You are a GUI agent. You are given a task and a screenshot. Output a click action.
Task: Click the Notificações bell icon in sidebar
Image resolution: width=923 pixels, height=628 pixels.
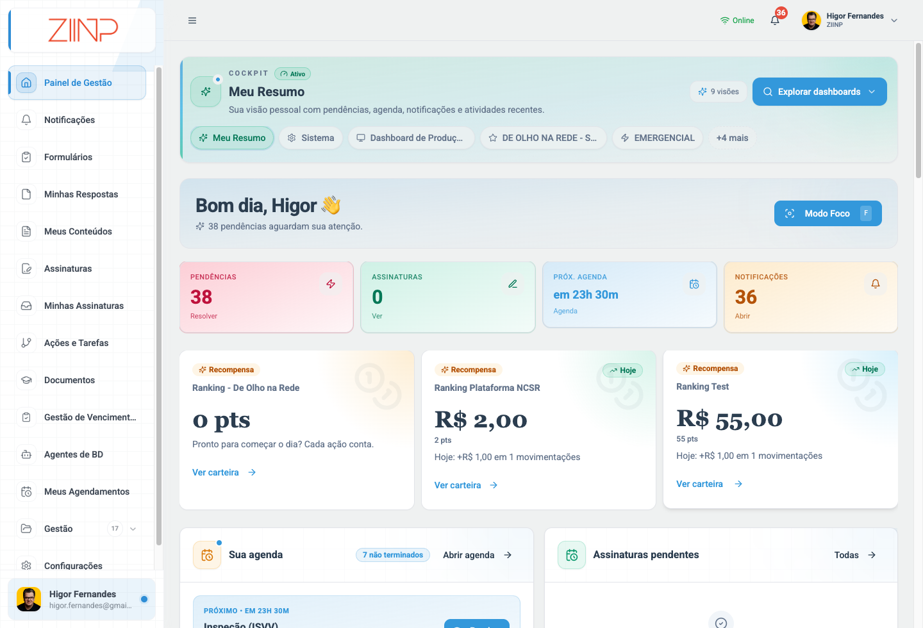[26, 120]
